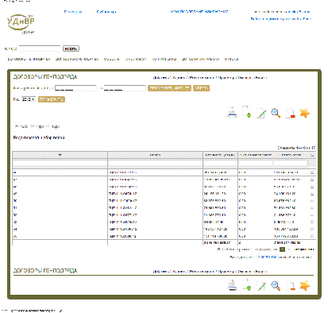Click the УДиВР logo
328x313 pixels.
click(21, 24)
